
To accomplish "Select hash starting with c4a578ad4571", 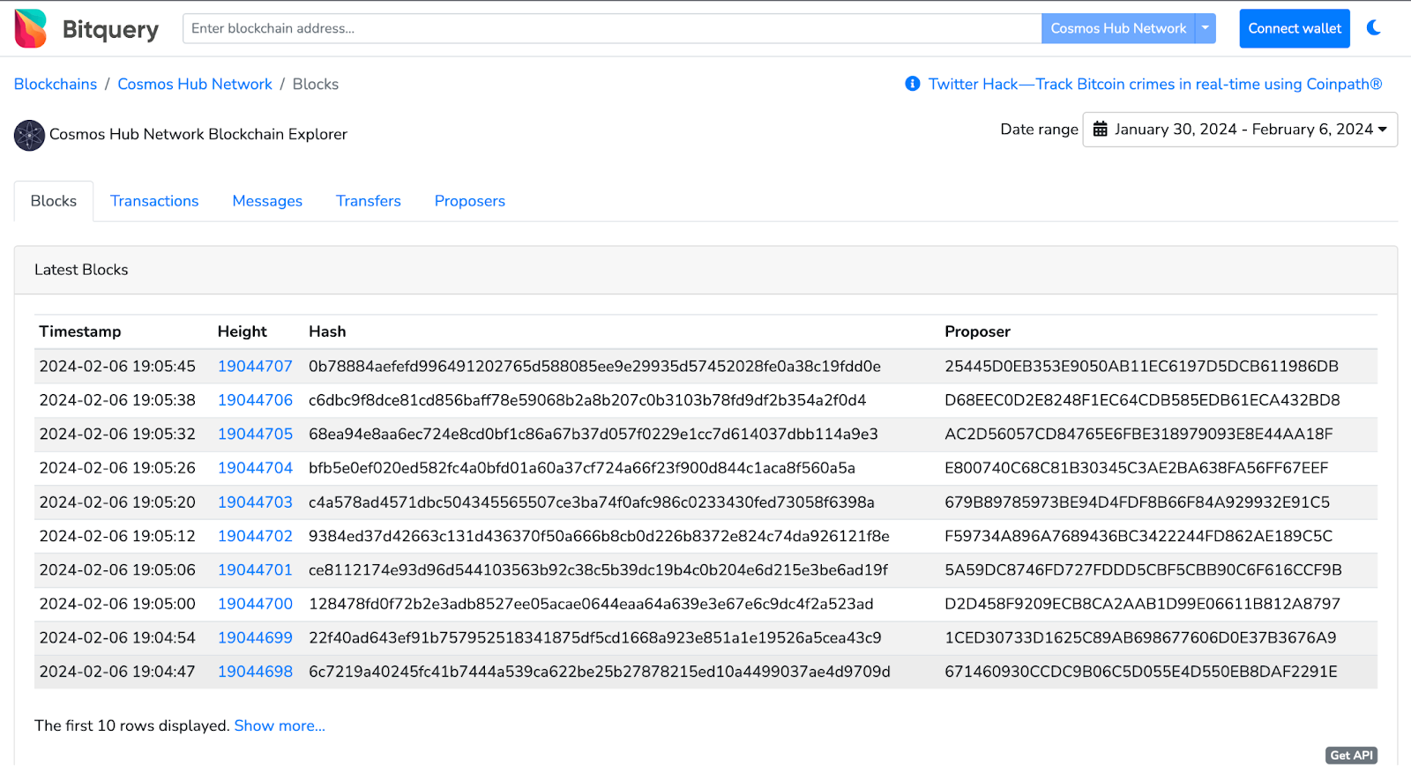I will point(592,502).
